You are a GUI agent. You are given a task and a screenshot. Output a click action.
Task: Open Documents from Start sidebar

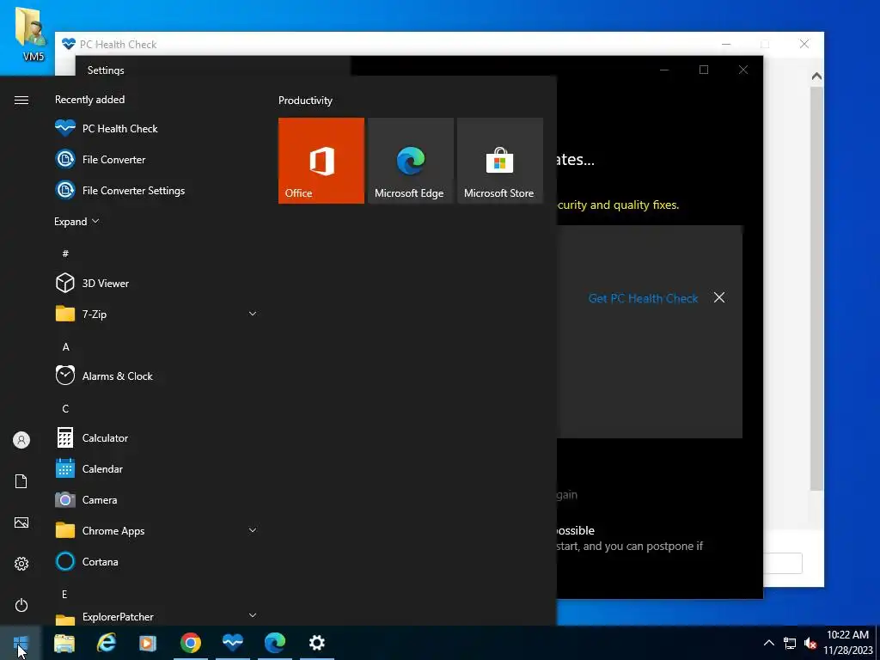[21, 481]
